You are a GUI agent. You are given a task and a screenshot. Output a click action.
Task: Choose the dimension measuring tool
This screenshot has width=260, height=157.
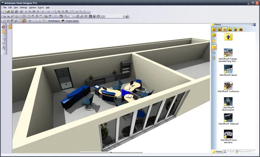3,43
